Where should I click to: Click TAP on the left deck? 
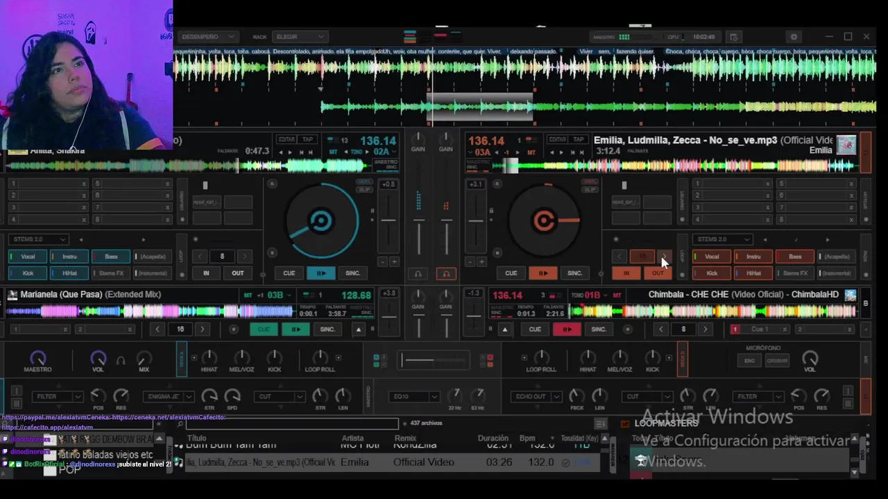[307, 139]
